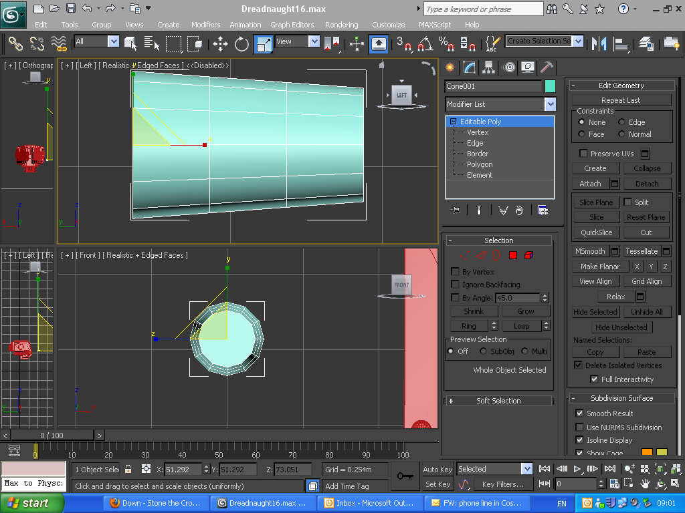
Task: Select the Rotate tool in toolbar
Action: [241, 44]
